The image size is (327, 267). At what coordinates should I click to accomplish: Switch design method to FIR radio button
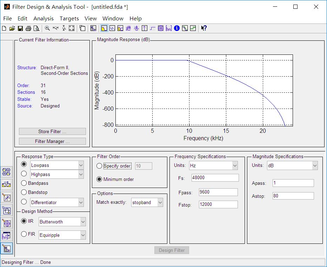click(24, 234)
